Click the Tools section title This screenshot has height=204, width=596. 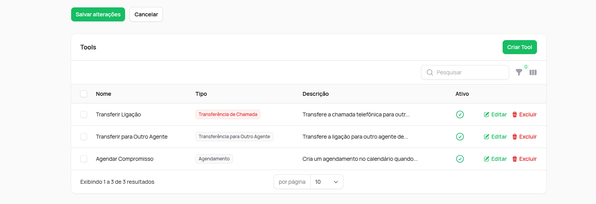(88, 47)
